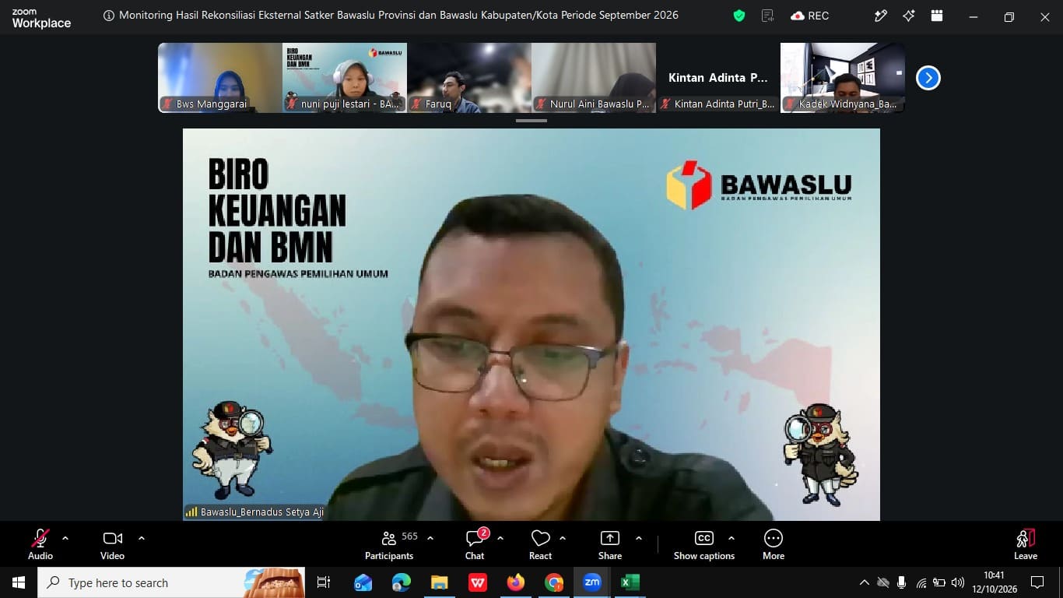The image size is (1063, 598).
Task: Open the annotation pen icon in title bar
Action: [x=881, y=16]
